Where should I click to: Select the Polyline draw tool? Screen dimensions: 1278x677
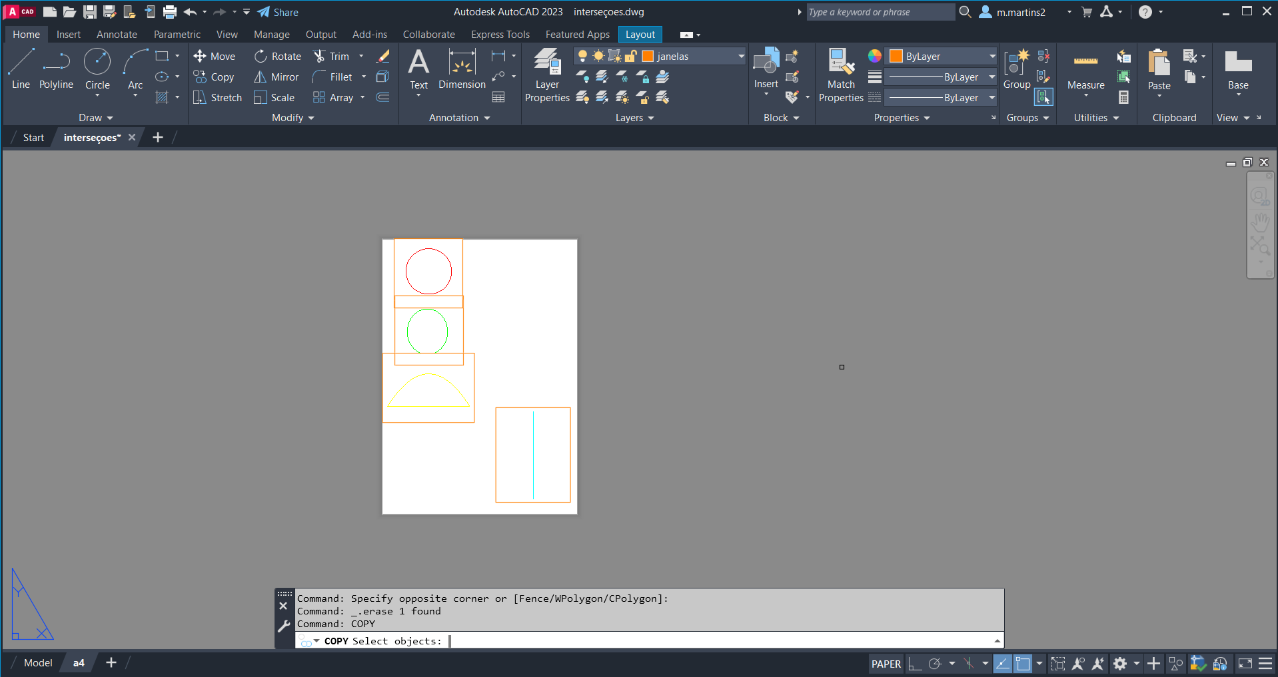point(56,69)
